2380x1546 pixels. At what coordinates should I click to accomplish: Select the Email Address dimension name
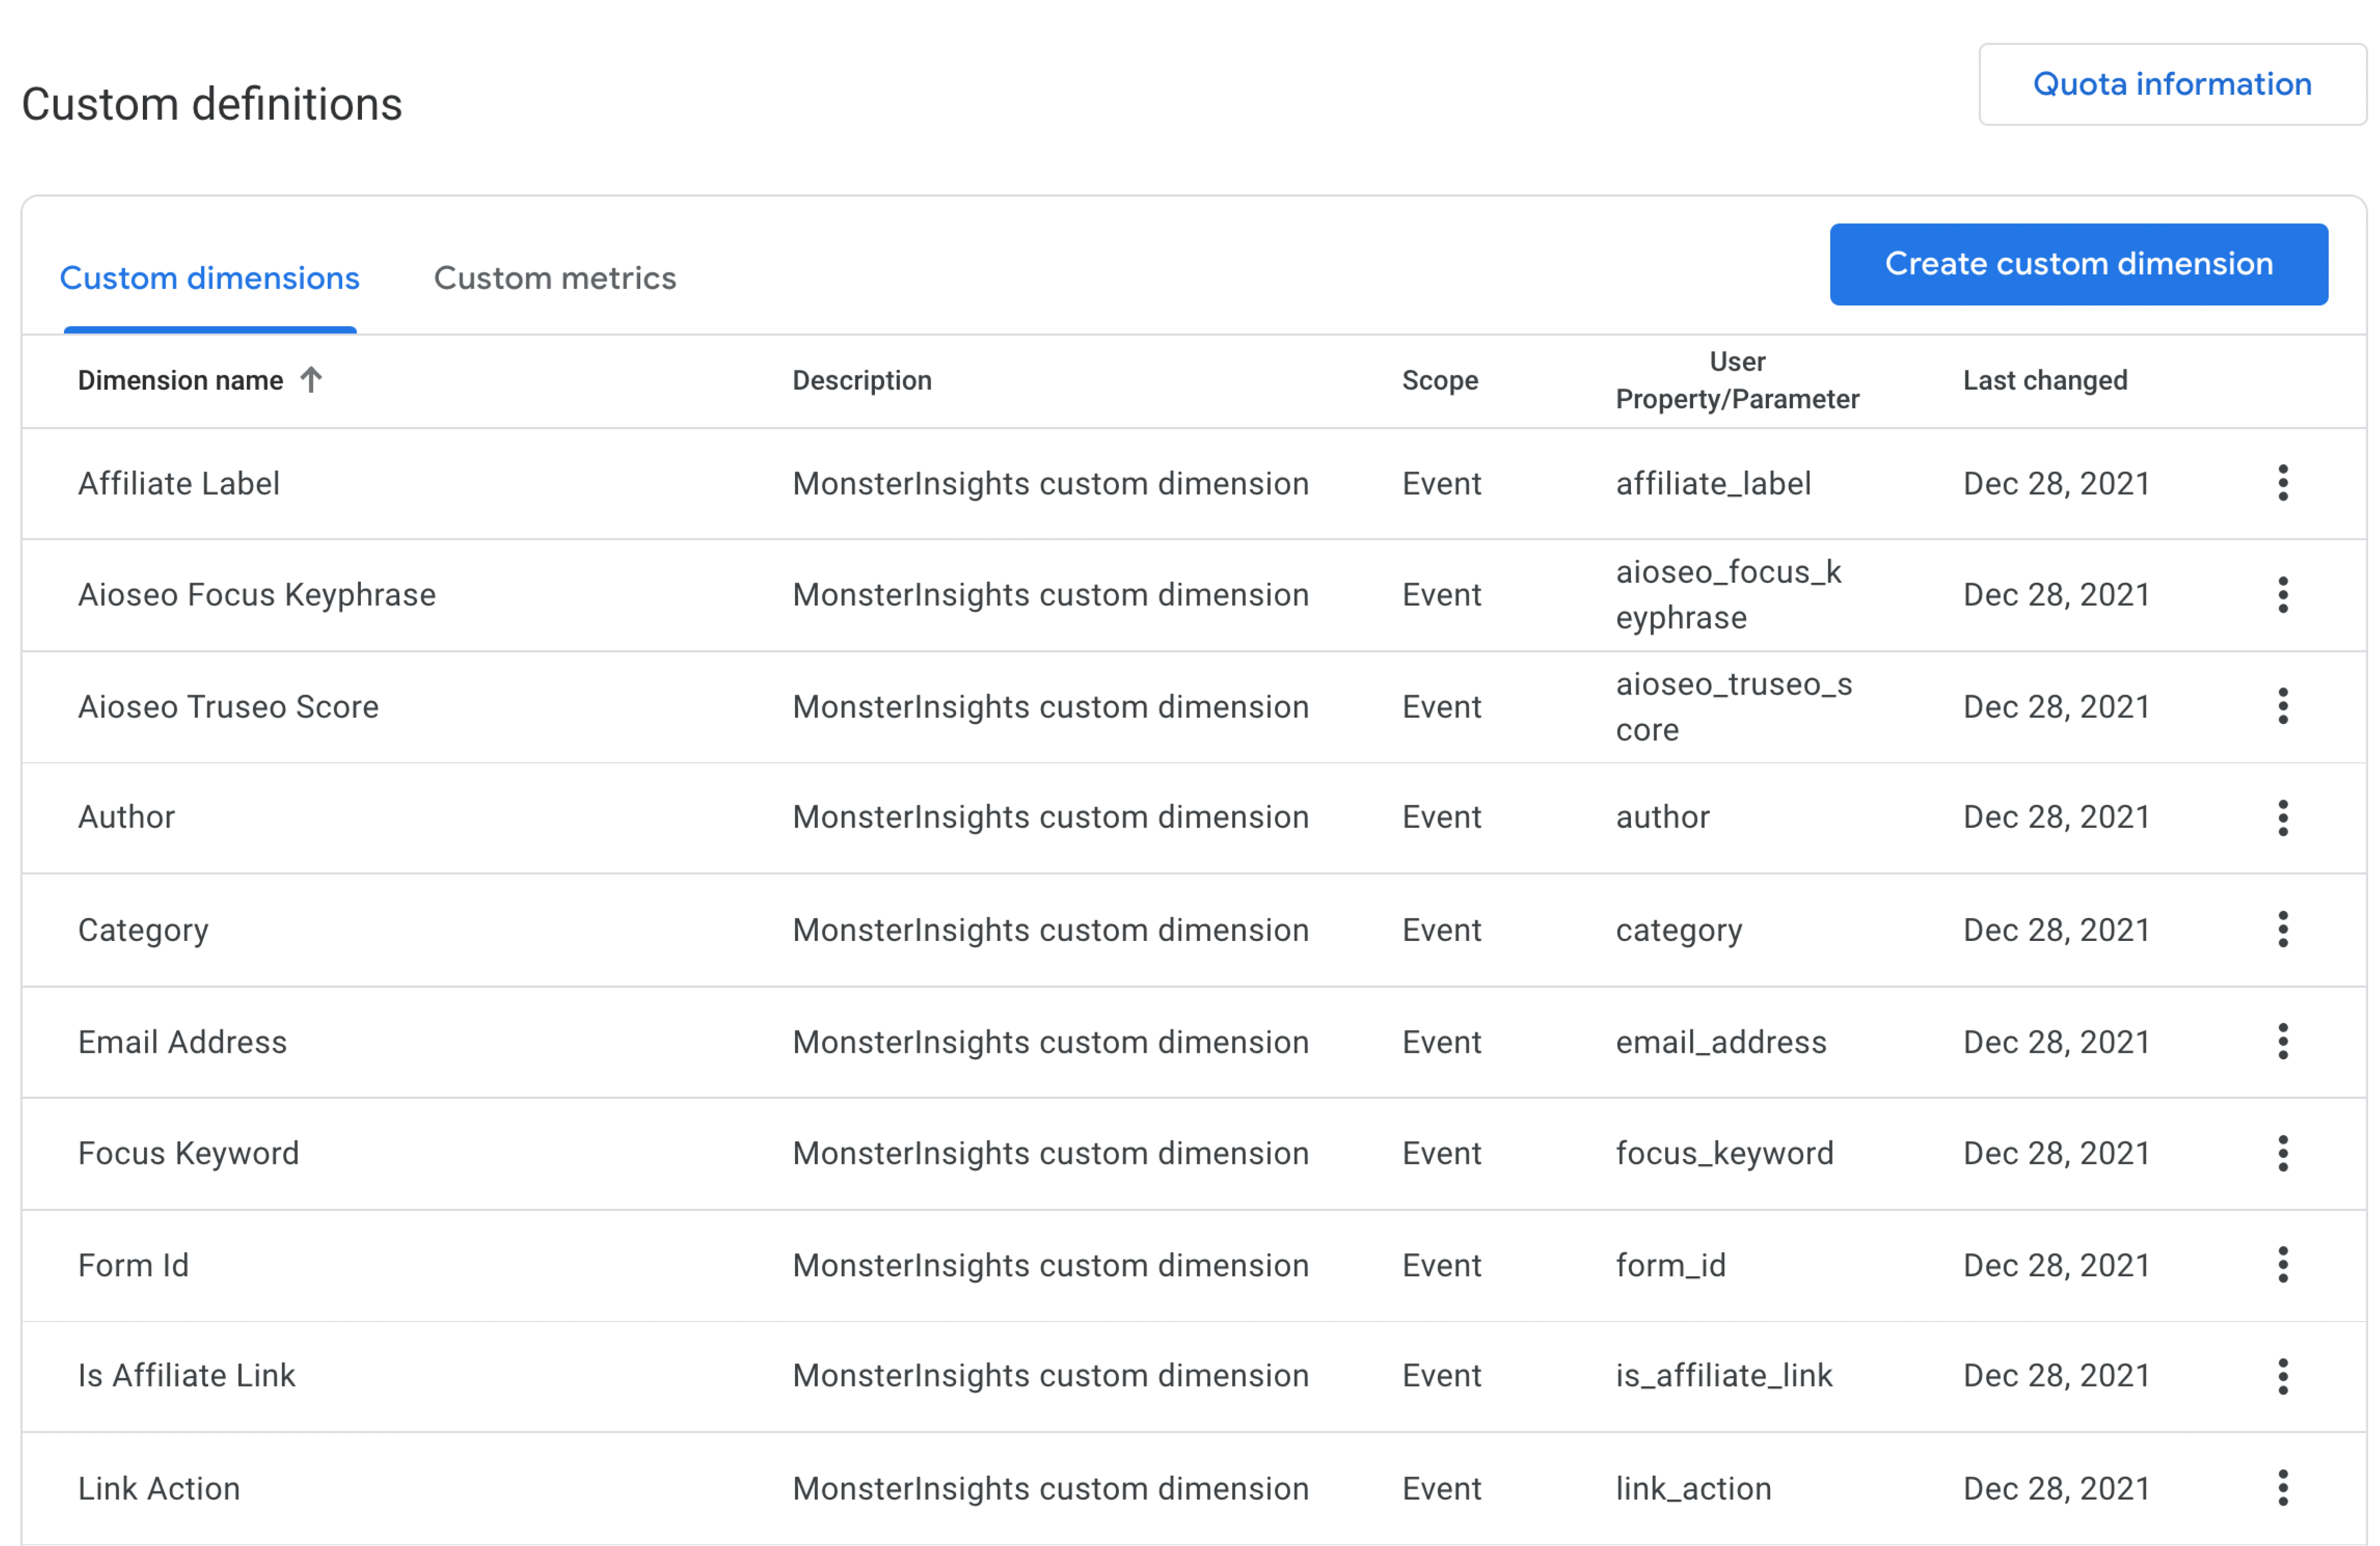coord(182,1042)
